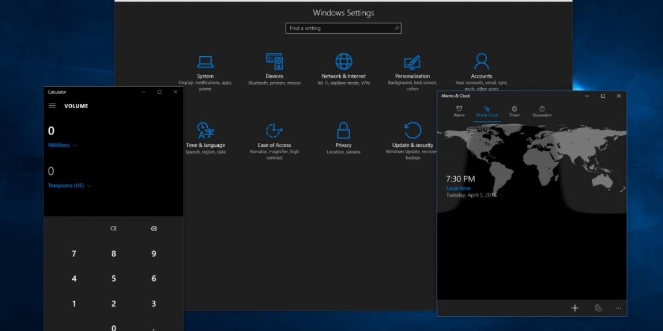The image size is (663, 331).
Task: Open Ease of Access settings
Action: click(274, 141)
